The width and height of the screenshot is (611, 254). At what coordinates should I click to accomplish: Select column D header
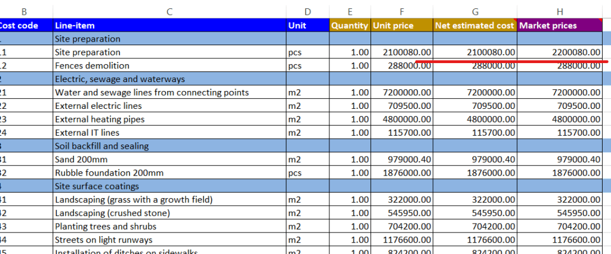[308, 12]
